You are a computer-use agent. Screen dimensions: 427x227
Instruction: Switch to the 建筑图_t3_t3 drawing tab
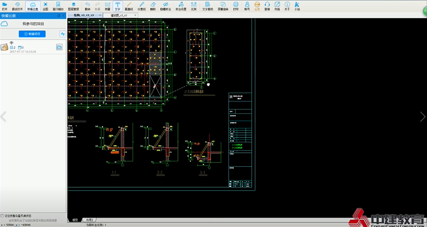pyautogui.click(x=119, y=15)
